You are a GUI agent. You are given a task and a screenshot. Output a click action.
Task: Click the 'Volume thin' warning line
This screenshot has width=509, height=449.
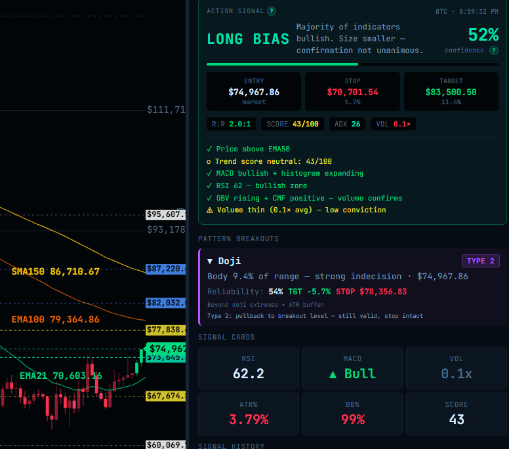296,210
